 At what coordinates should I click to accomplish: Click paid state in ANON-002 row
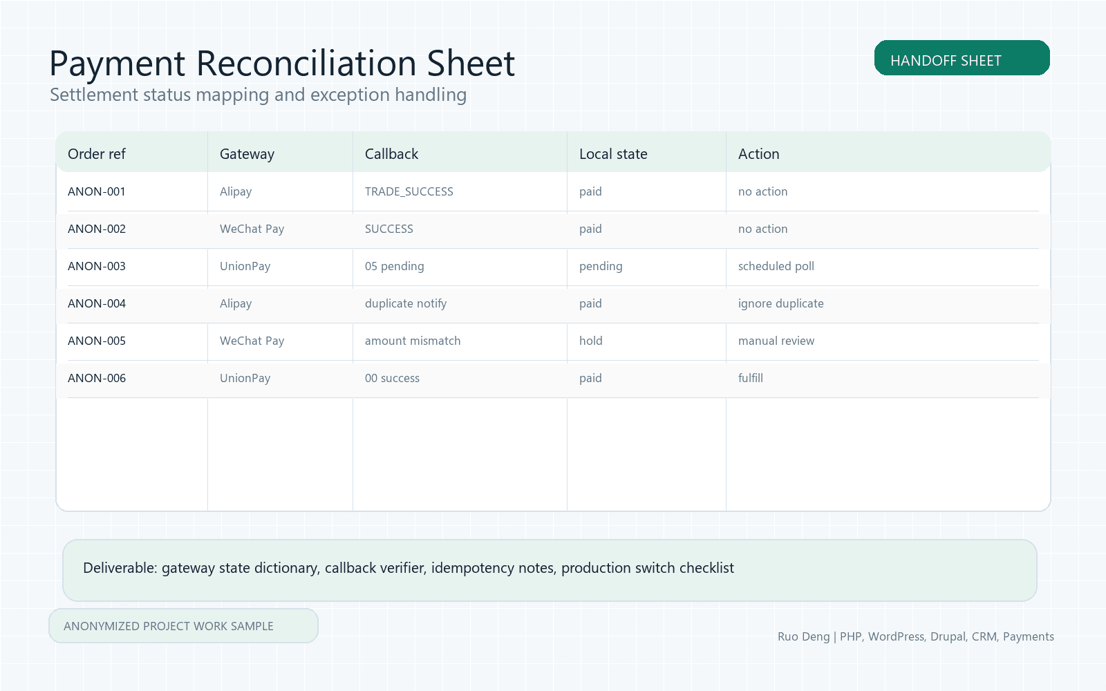point(590,229)
